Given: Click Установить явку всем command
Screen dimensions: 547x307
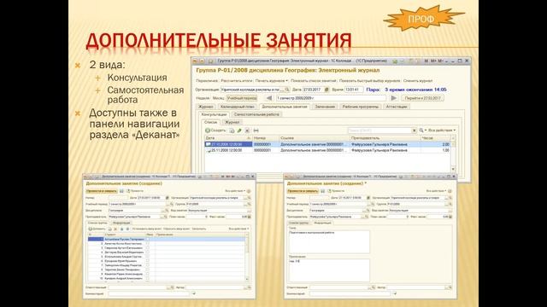Looking at the screenshot, I should coord(147,229).
